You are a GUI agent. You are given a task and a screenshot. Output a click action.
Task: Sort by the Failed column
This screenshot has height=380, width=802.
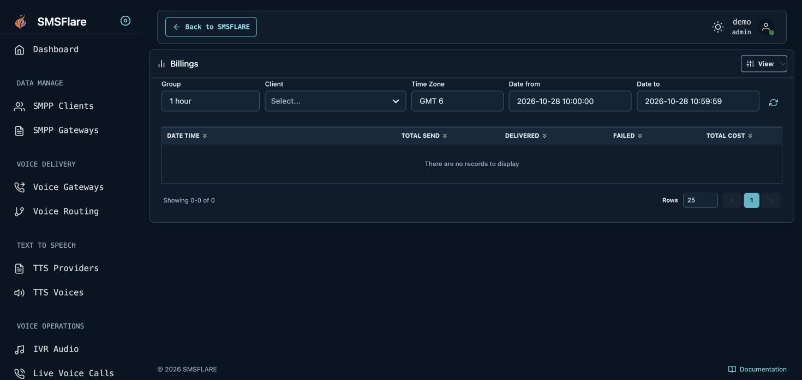[628, 136]
